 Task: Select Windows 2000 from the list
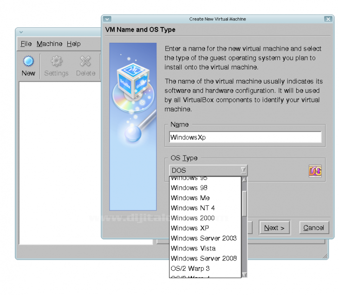[x=205, y=218]
